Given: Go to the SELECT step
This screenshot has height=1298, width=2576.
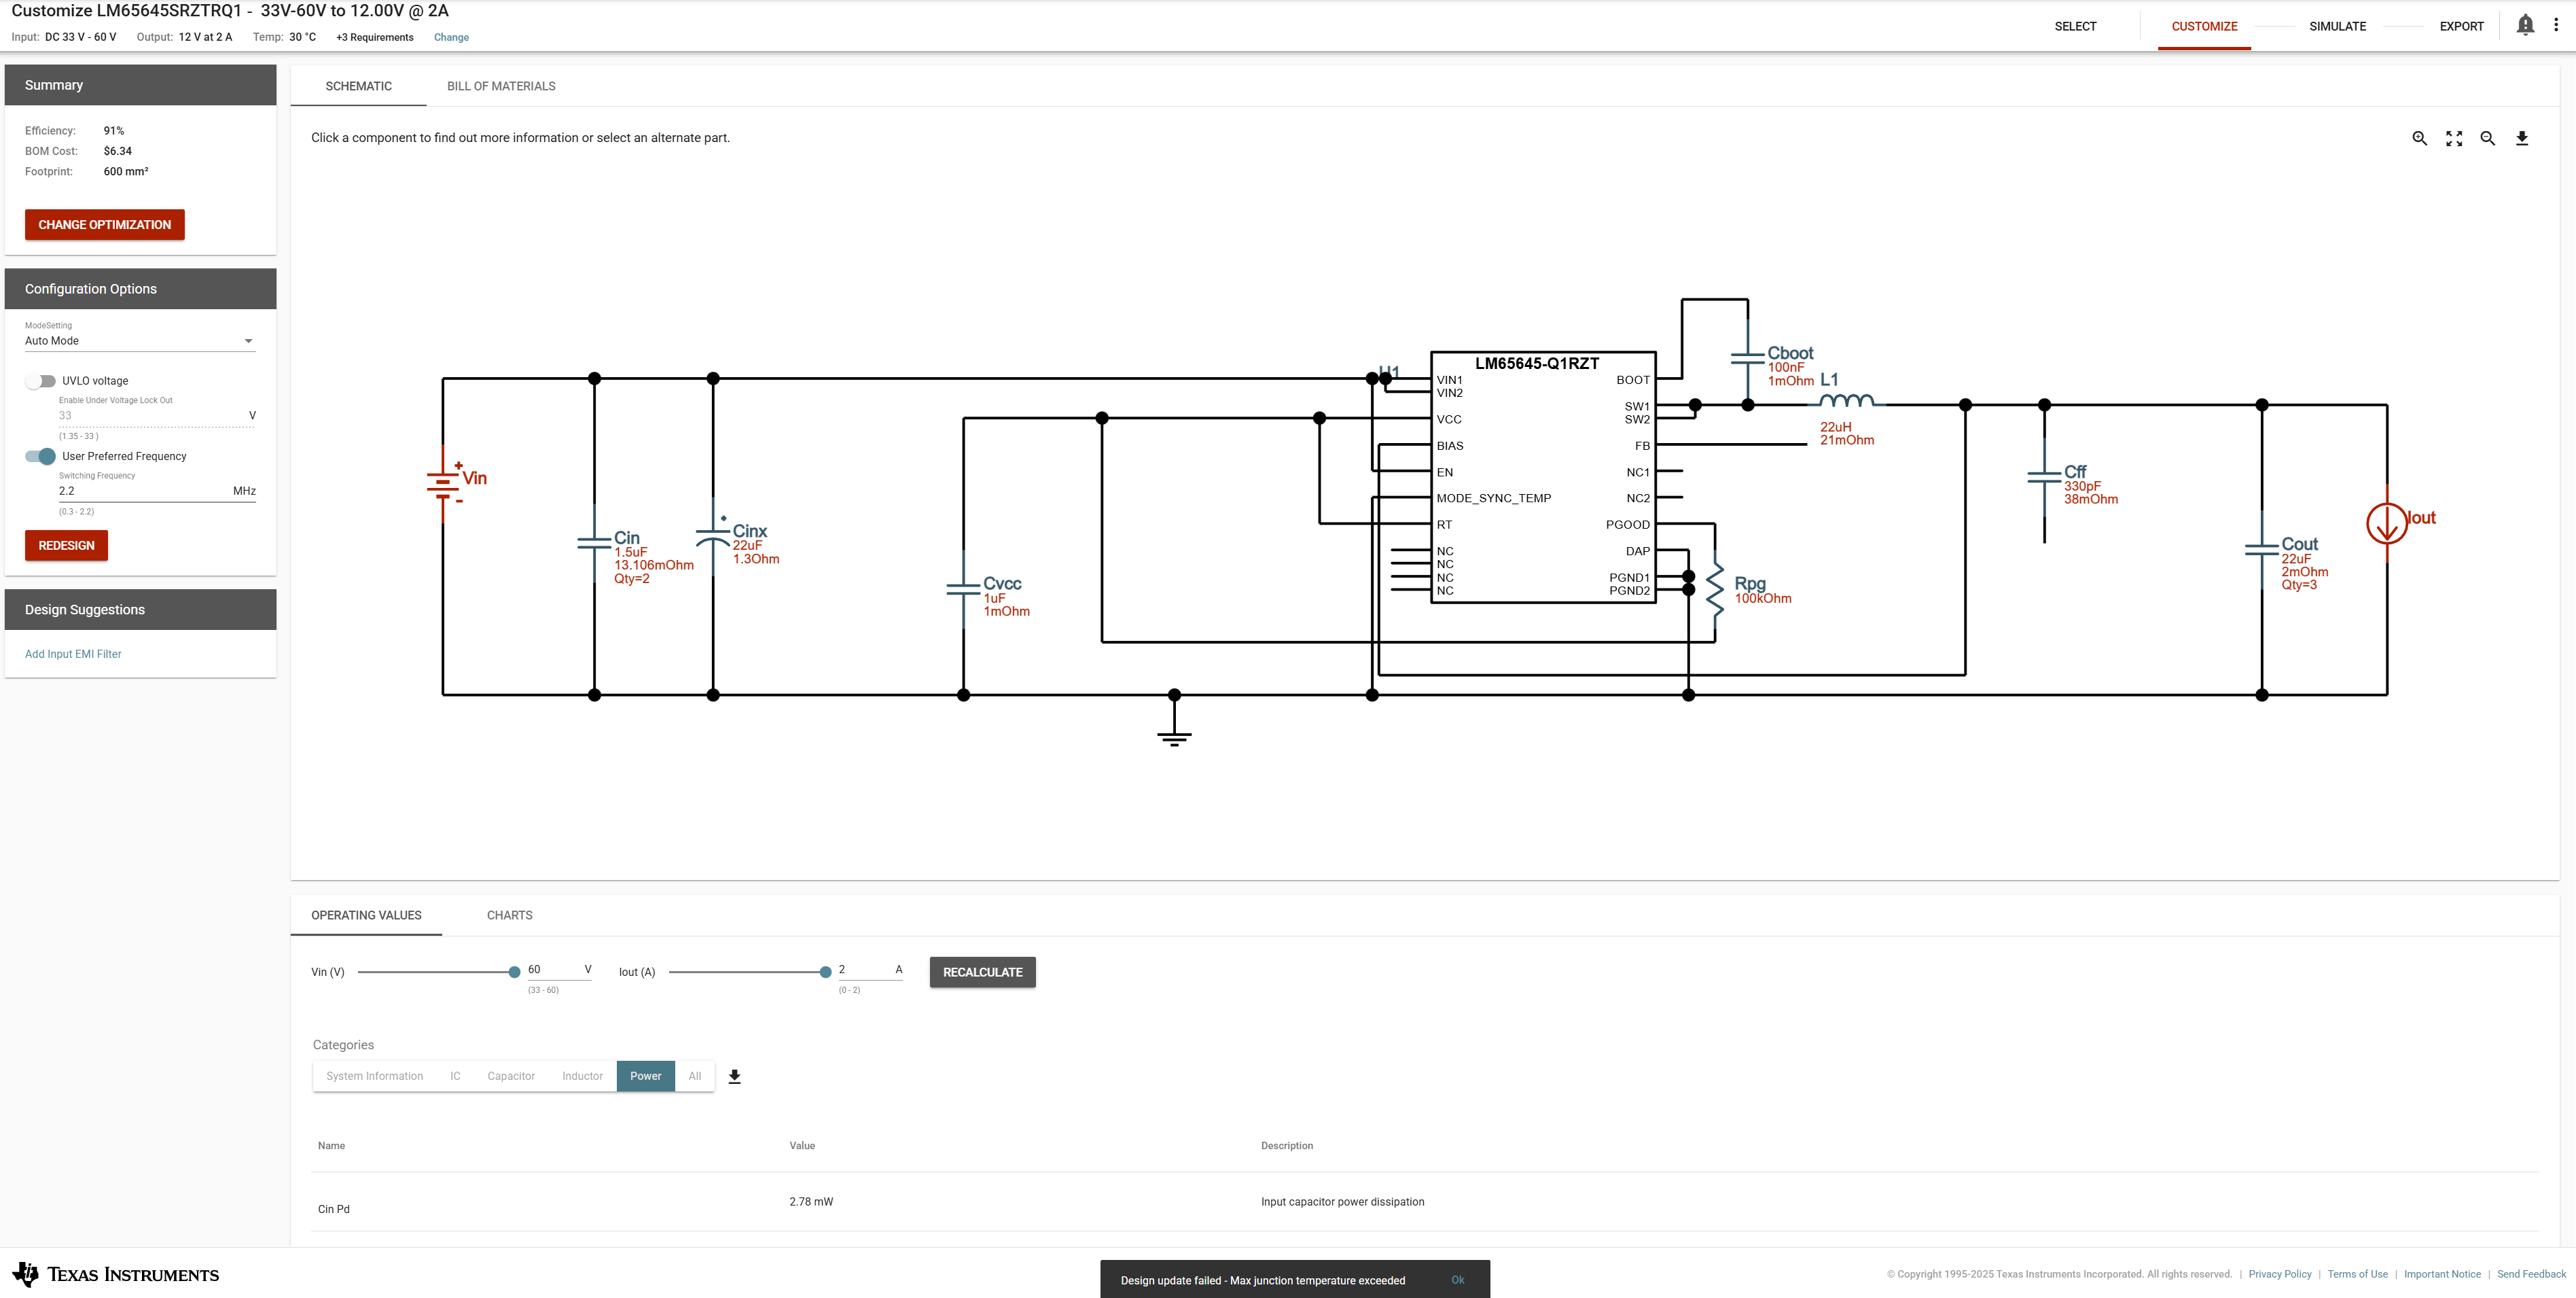Looking at the screenshot, I should pyautogui.click(x=2075, y=26).
